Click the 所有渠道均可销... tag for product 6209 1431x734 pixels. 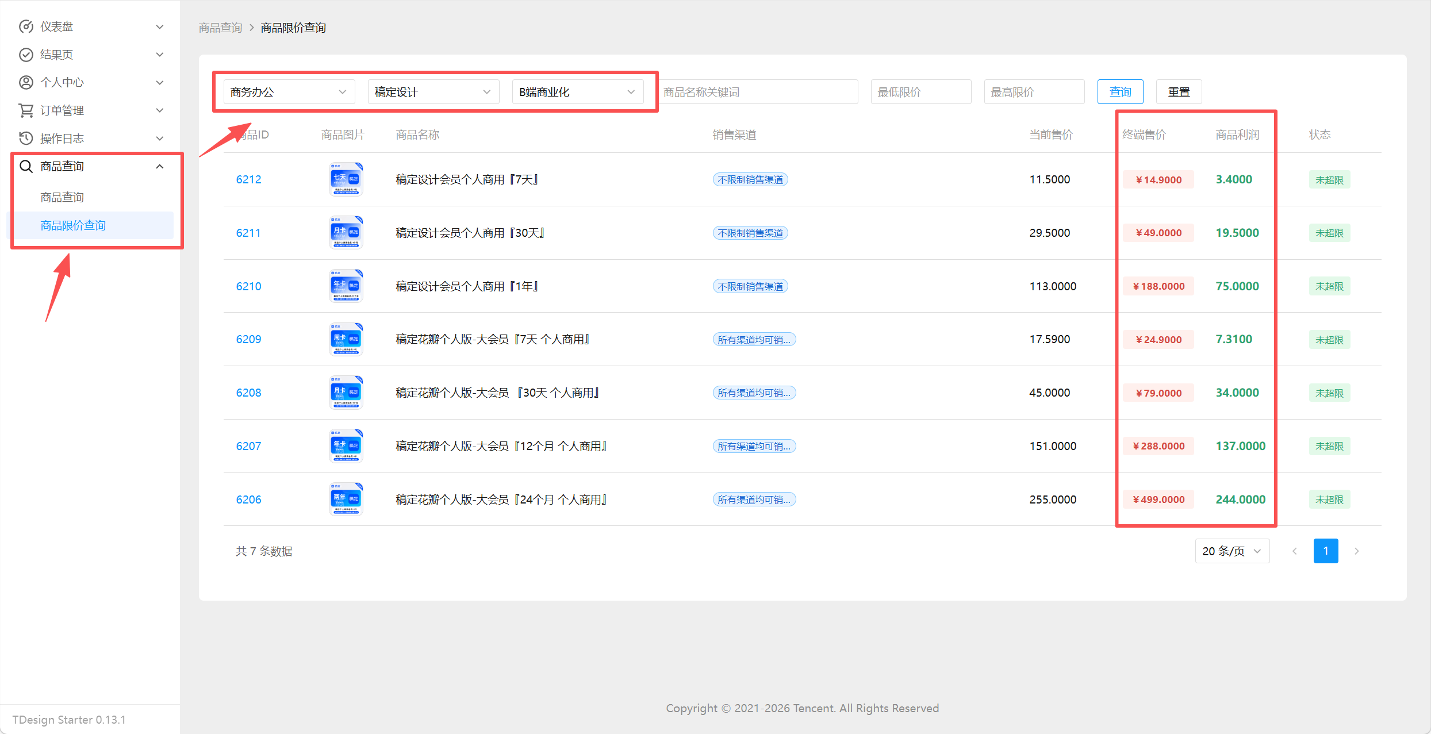(754, 339)
